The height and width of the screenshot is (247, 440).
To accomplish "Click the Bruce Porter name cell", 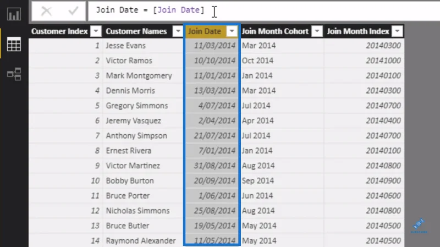I will (x=143, y=196).
